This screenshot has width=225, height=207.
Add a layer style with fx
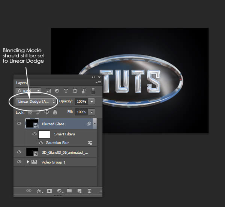(x=40, y=191)
